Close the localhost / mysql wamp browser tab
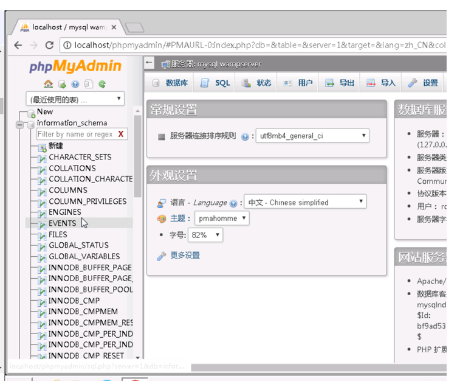This screenshot has height=381, width=460. [114, 27]
